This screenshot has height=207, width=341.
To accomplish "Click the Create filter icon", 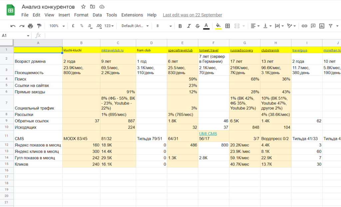I will click(331, 26).
